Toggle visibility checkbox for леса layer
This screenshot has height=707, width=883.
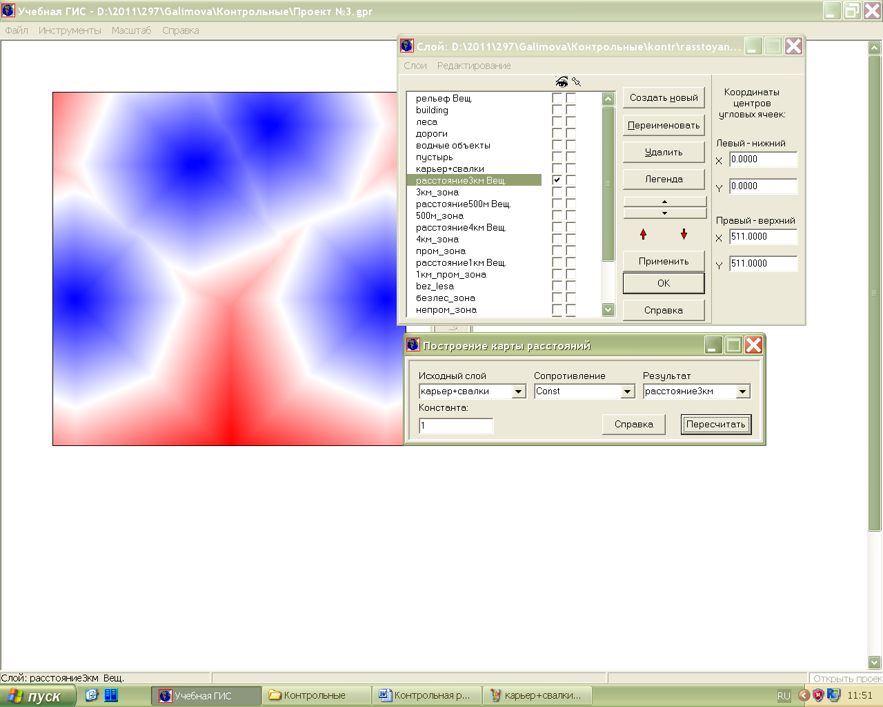tap(557, 122)
